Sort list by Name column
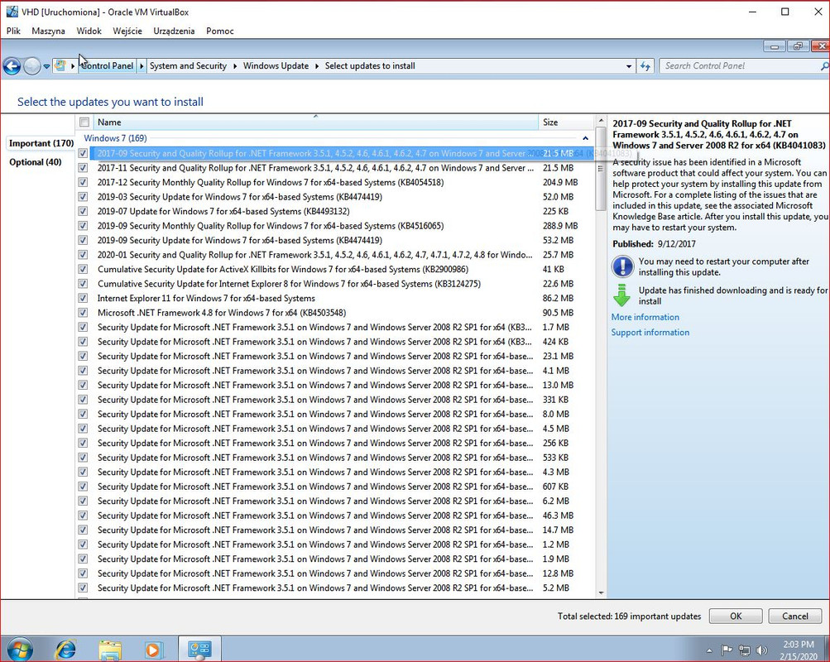The height and width of the screenshot is (662, 830). pyautogui.click(x=316, y=122)
